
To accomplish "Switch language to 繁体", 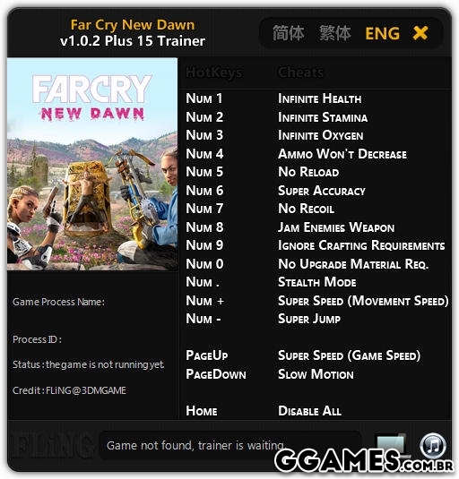I will coord(335,33).
